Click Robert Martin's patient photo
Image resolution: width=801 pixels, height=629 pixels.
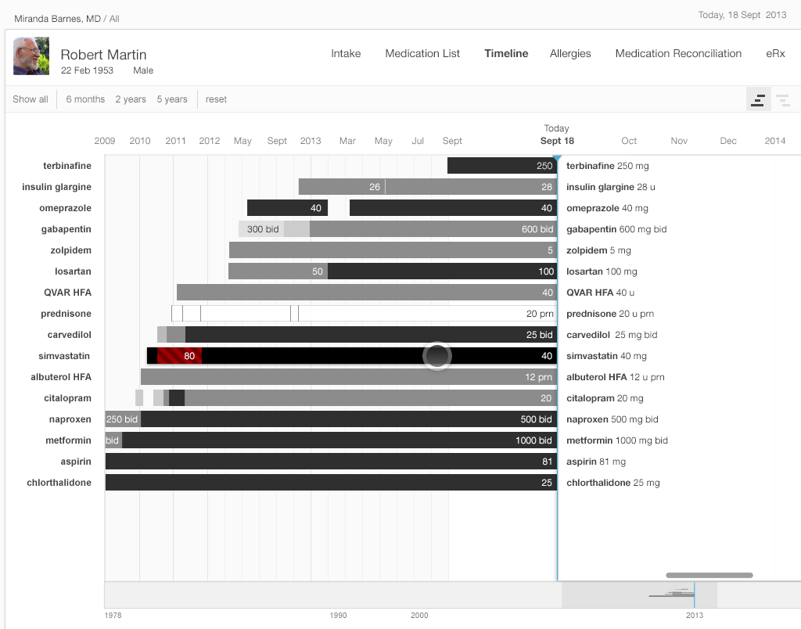tap(31, 56)
